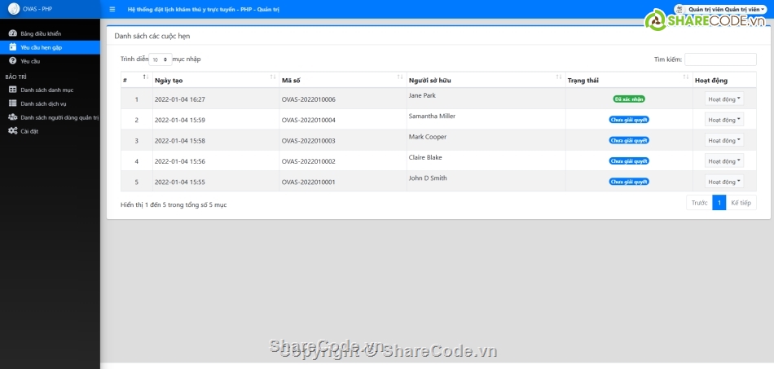Open the Hoạt động dropdown for John D Smith
The image size is (774, 369).
pyautogui.click(x=723, y=182)
